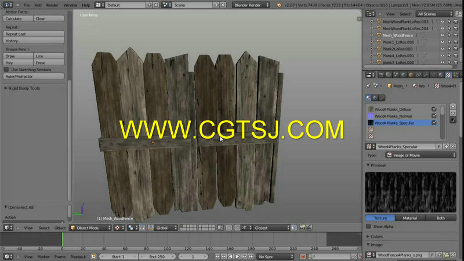Move texture slot up arrow

coord(453,106)
